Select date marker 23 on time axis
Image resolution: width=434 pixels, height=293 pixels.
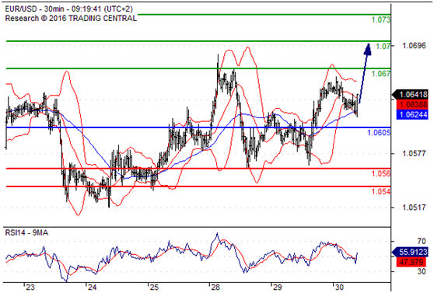coord(30,288)
